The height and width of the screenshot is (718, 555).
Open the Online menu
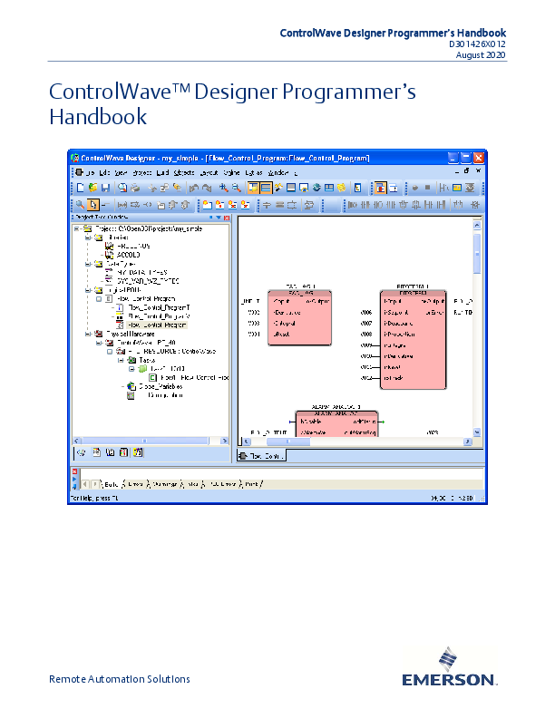(232, 172)
